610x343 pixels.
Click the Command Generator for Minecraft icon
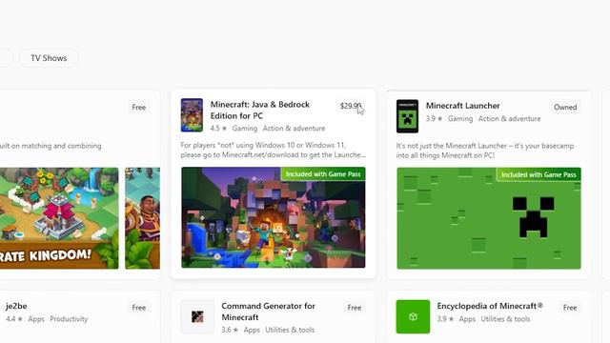(197, 316)
